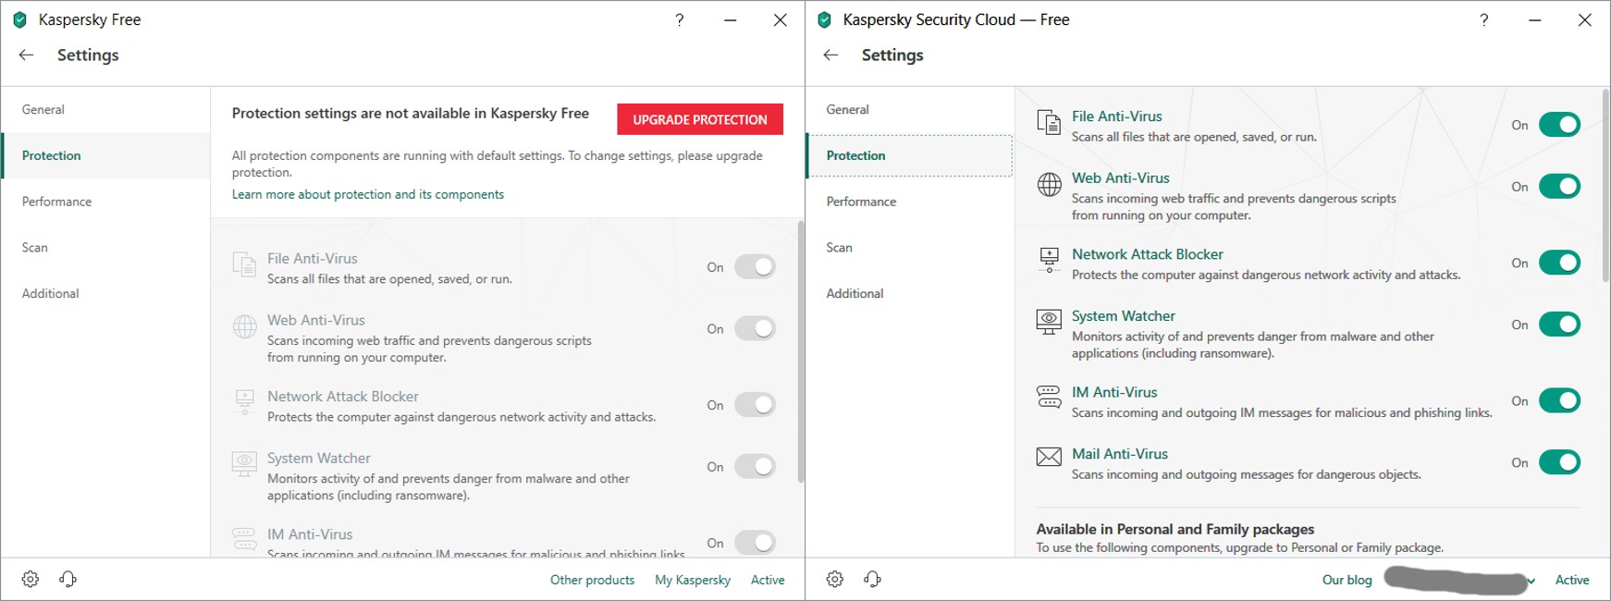Go to the Additional tab in Kaspersky Free

50,294
